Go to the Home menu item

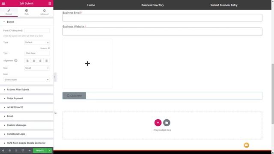pos(91,5)
